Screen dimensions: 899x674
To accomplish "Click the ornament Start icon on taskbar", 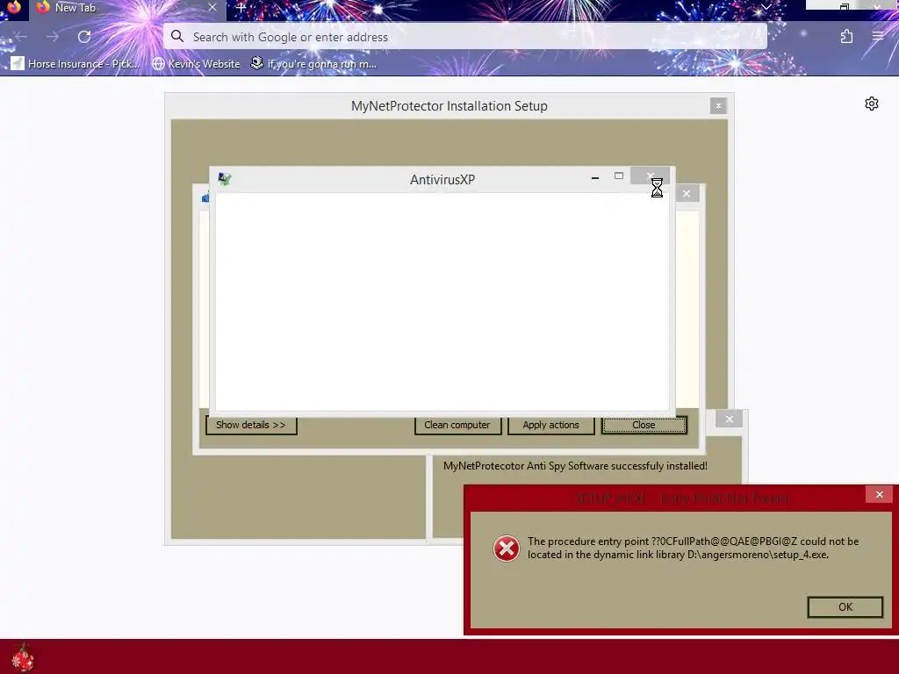I will point(23,656).
